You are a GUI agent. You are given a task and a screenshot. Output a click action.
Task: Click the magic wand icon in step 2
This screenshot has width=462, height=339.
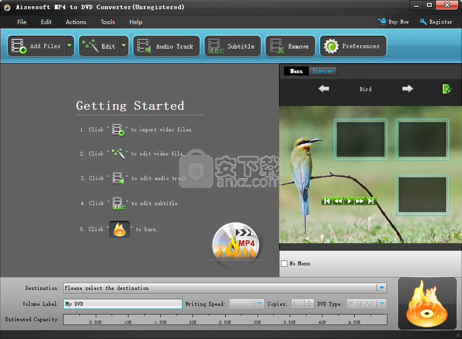point(118,154)
